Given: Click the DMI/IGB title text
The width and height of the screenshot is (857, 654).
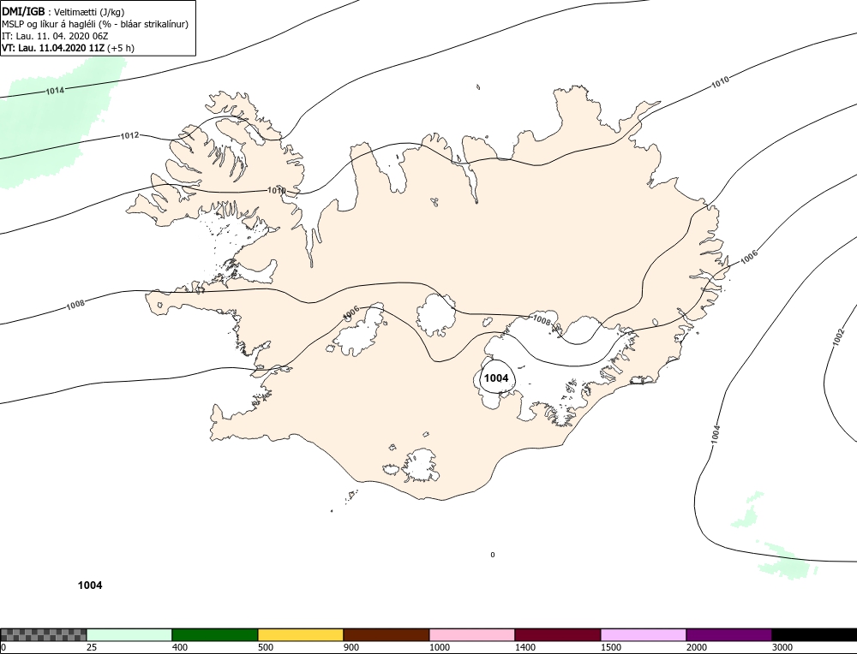Looking at the screenshot, I should coord(23,11).
